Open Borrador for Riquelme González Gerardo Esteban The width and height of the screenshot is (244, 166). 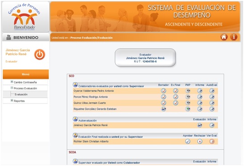pos(163,109)
